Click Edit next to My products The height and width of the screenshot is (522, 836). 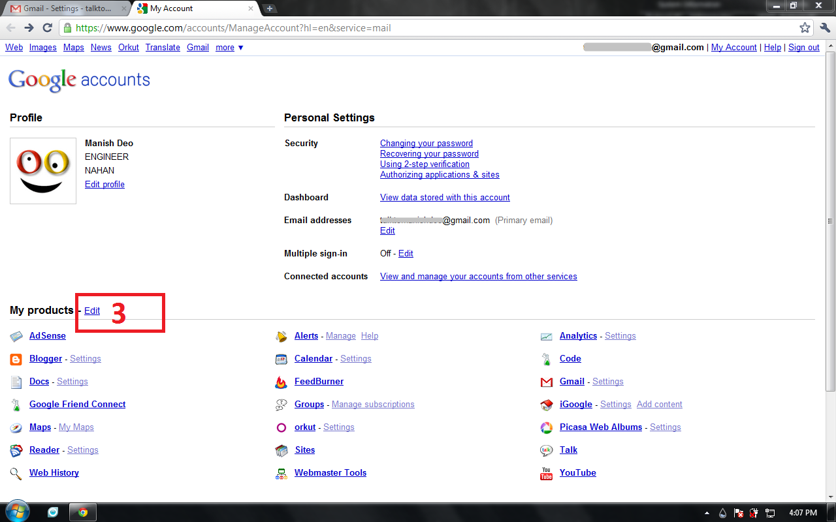(x=92, y=311)
